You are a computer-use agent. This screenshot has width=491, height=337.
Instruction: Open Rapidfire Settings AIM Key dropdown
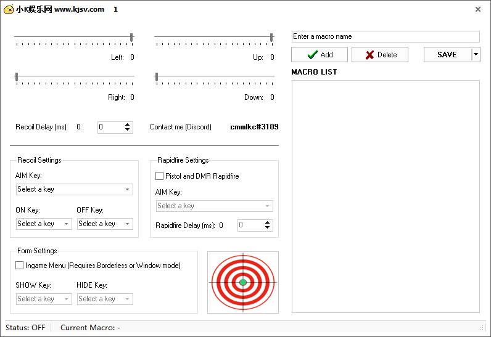click(215, 206)
